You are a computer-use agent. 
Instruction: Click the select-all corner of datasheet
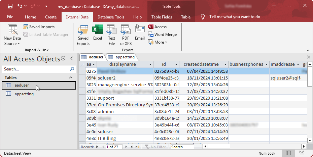click(82, 64)
